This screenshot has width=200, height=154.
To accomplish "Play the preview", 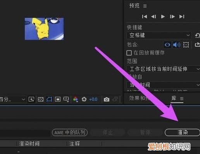I will (x=163, y=17).
